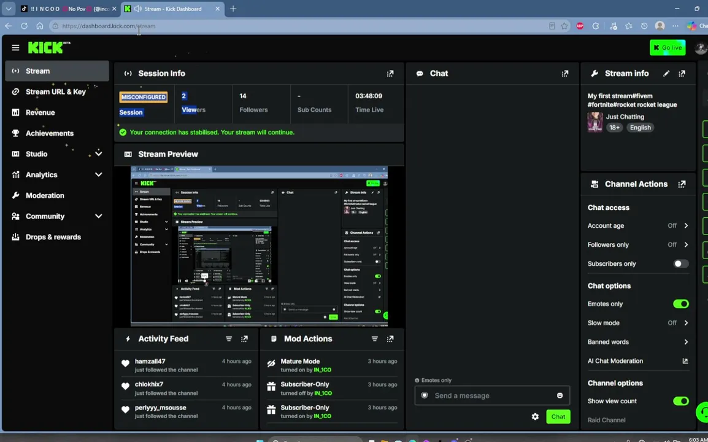Viewport: 708px width, 442px height.
Task: Open the hamburger menu beside the Kick logo
Action: (15, 47)
